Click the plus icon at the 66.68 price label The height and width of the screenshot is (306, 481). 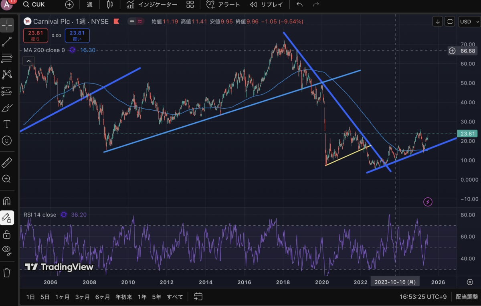tap(452, 51)
